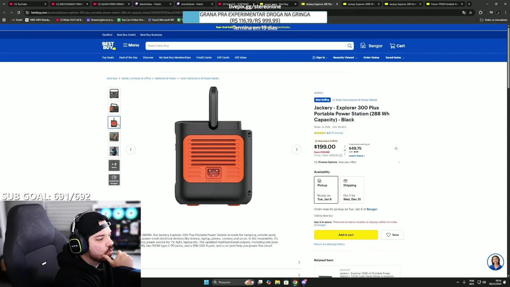This screenshot has height=287, width=510.
Task: Click the price drop bell icon
Action: [396, 148]
